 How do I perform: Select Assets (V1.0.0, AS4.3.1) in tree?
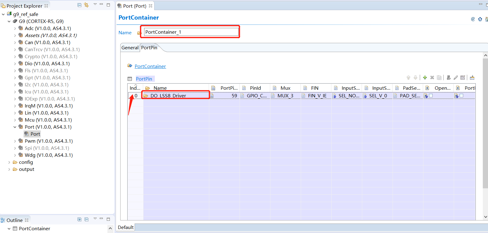[x=51, y=35]
